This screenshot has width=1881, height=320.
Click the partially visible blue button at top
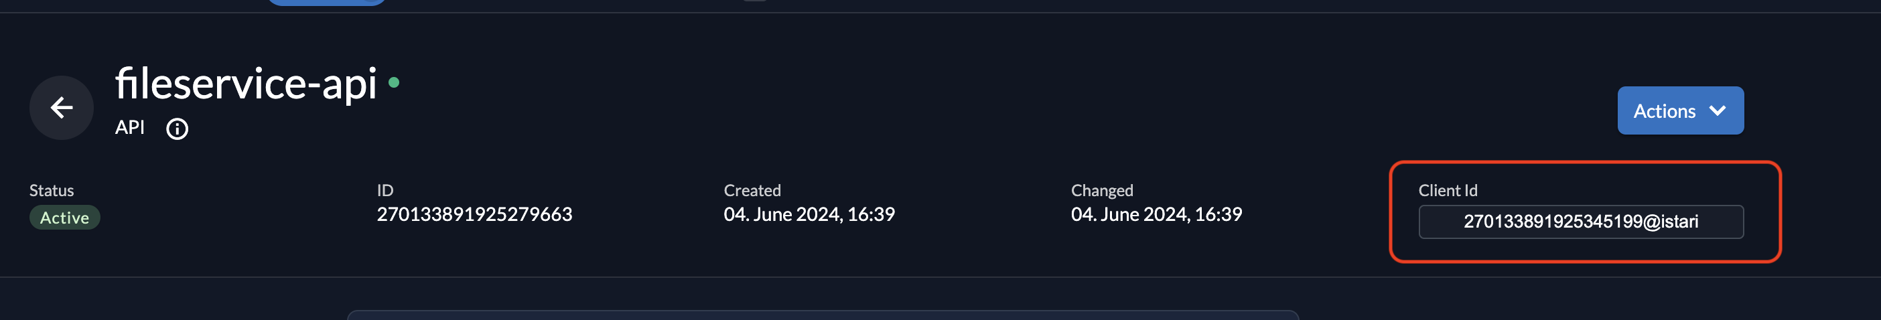(326, 2)
